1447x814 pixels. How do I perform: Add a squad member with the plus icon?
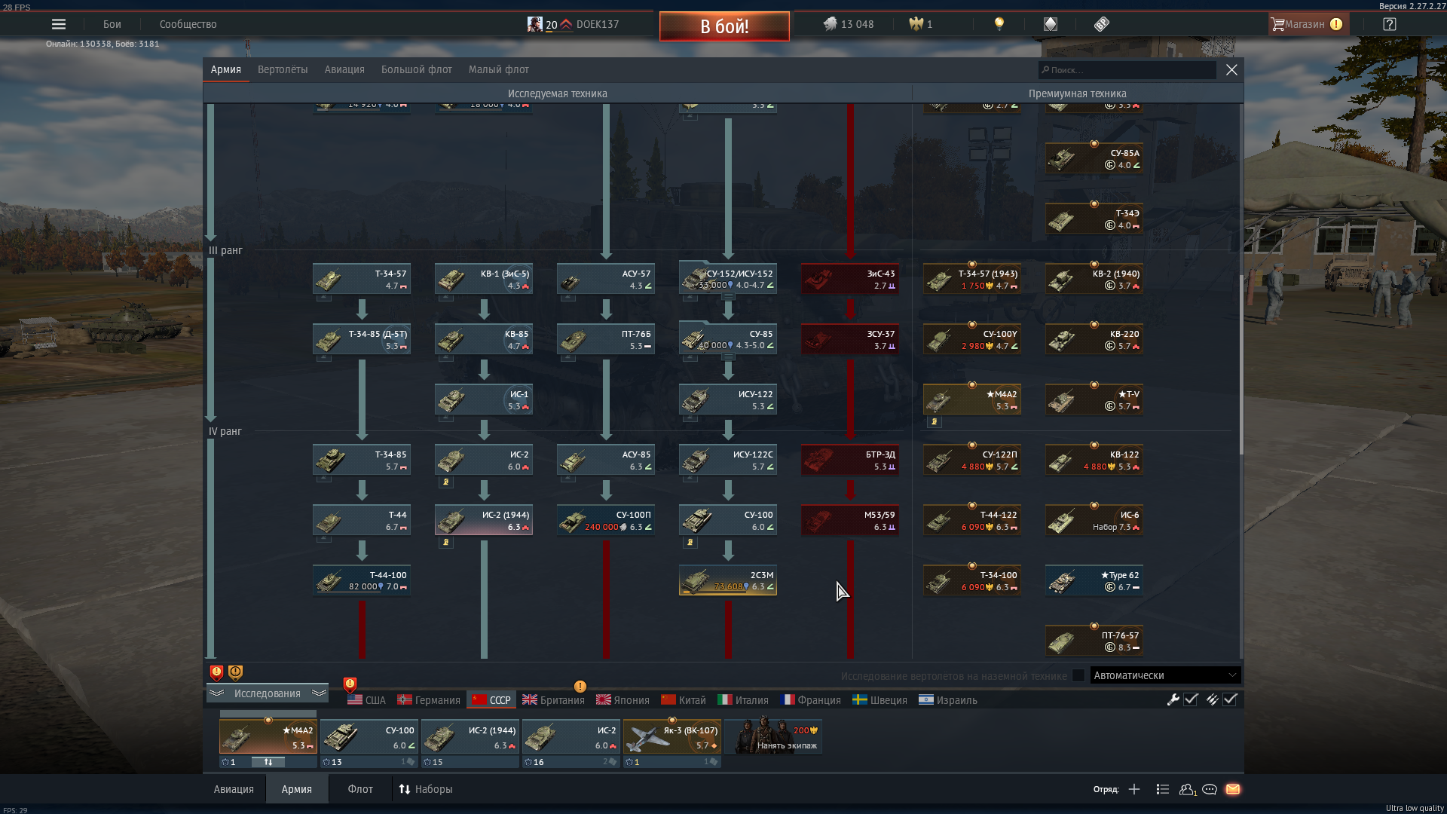pyautogui.click(x=1134, y=789)
